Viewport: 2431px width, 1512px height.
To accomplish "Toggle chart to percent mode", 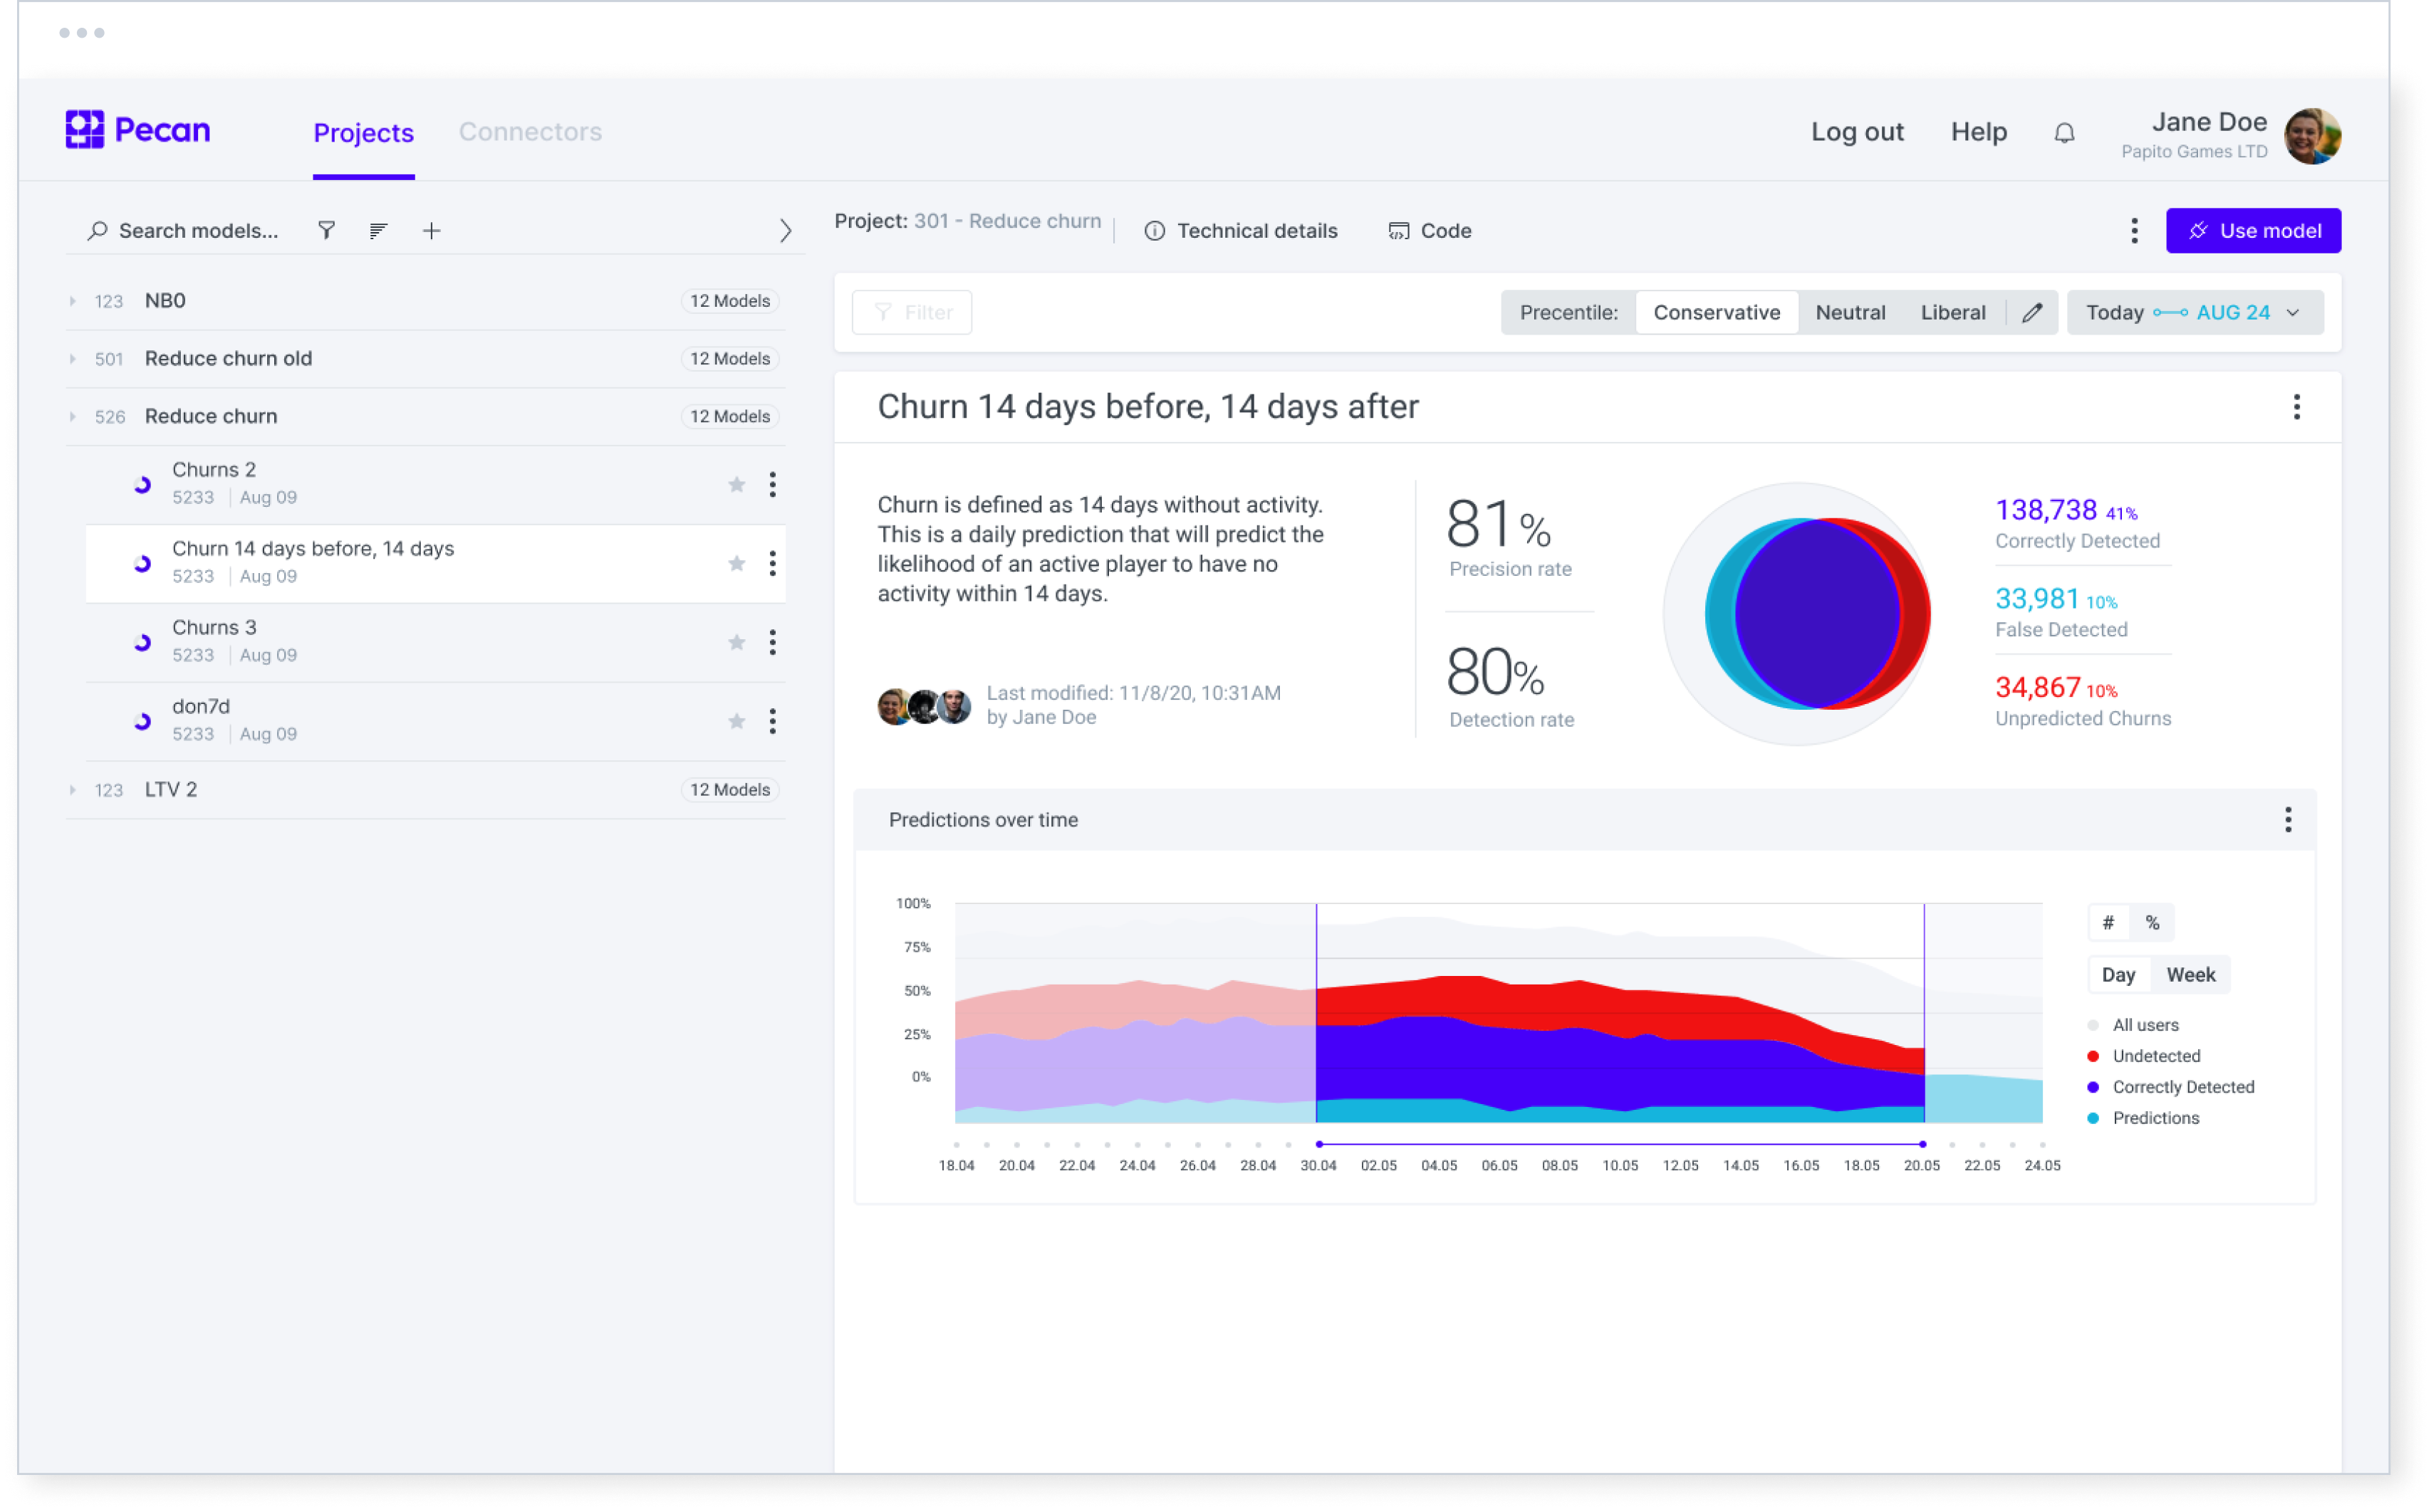I will (2152, 923).
